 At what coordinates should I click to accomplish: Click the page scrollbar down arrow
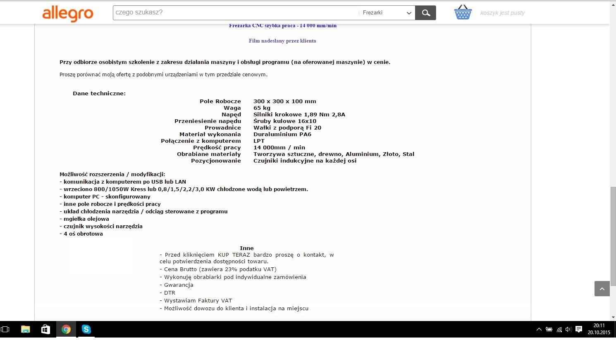pyautogui.click(x=613, y=317)
